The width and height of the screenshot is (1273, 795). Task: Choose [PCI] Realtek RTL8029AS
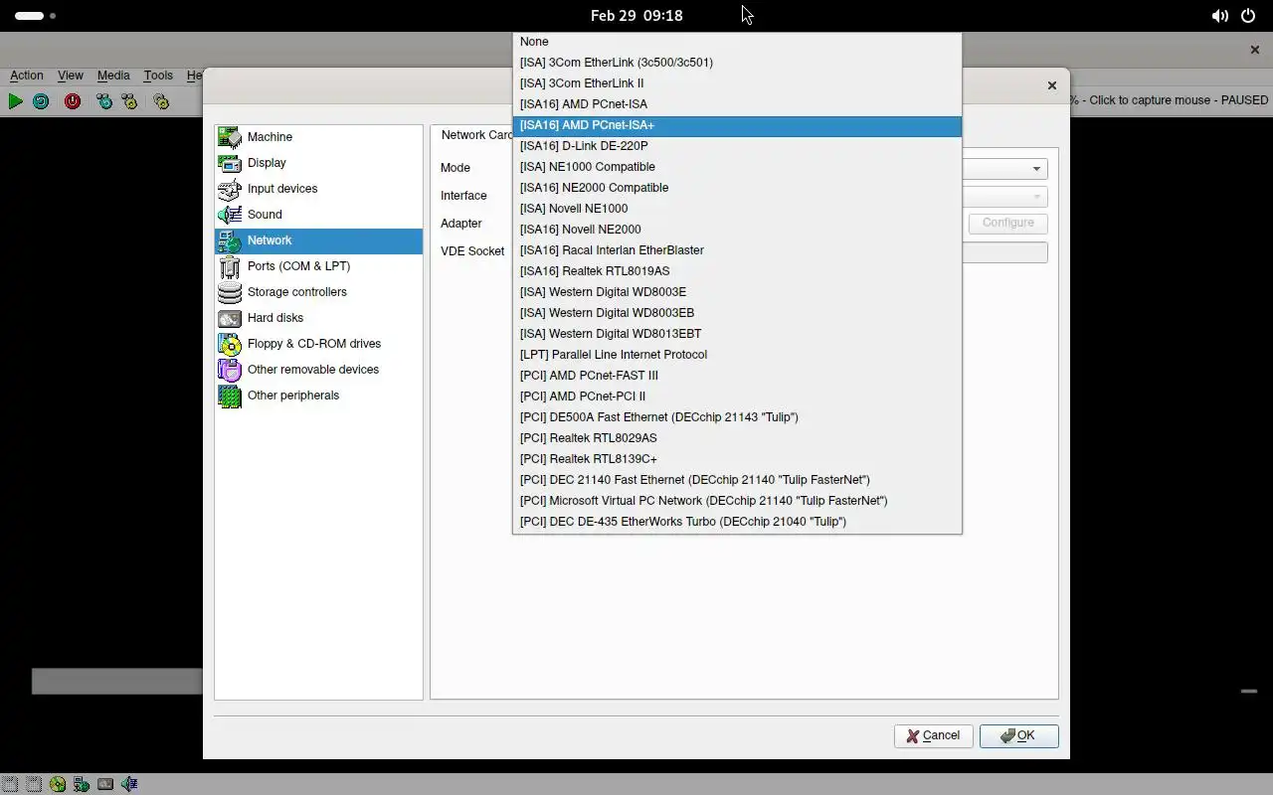[x=737, y=438]
